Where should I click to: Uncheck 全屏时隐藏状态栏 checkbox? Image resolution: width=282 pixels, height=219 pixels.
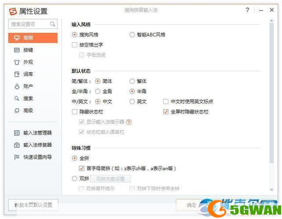(166, 112)
